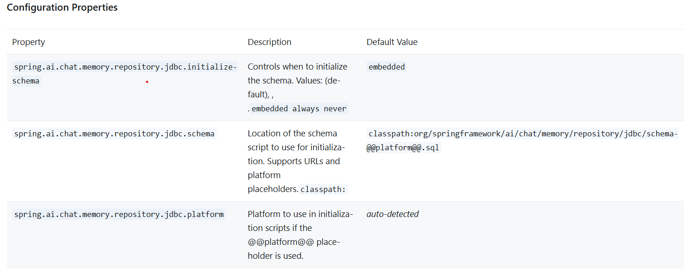693x275 pixels.
Task: Click the Configuration Properties heading
Action: tap(62, 8)
